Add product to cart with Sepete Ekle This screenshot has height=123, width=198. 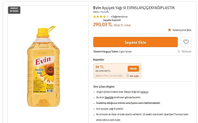coord(135,42)
